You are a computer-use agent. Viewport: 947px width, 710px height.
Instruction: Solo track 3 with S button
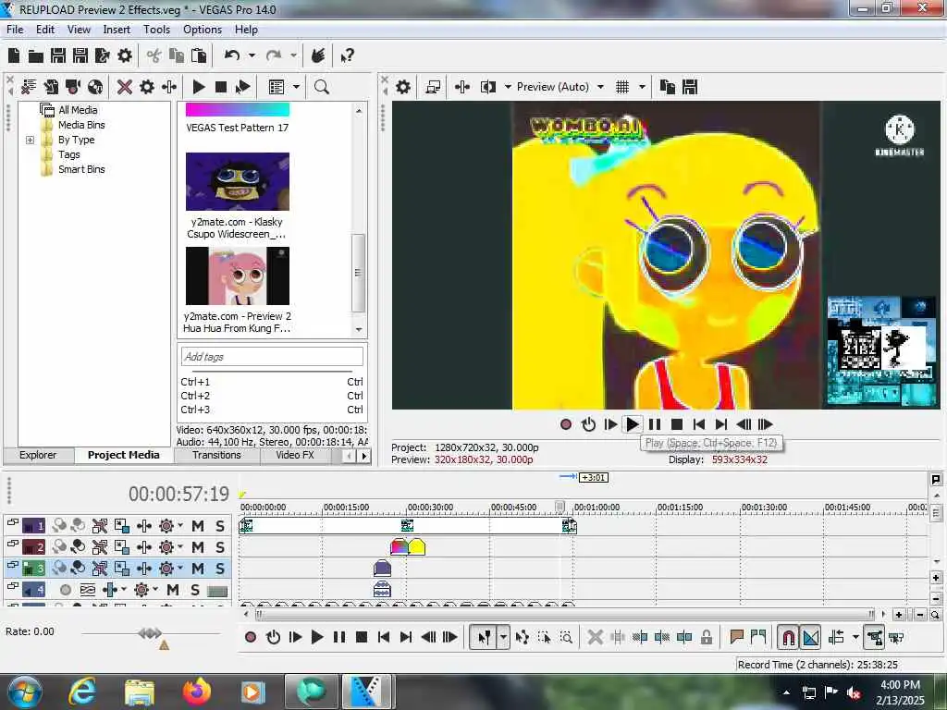coord(220,569)
